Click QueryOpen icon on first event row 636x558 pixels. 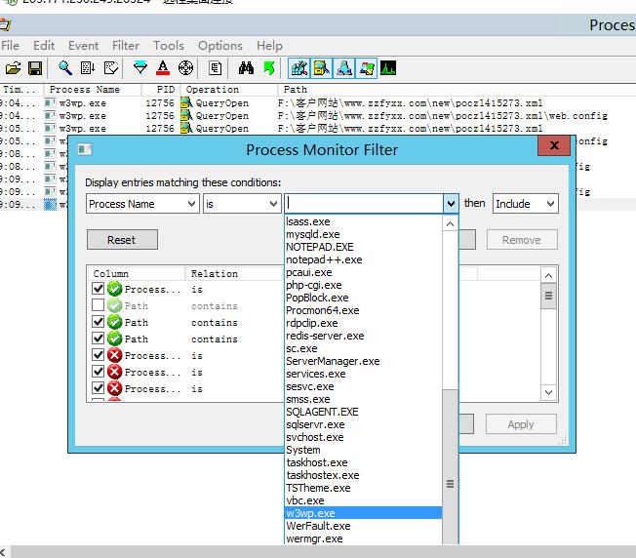(x=186, y=102)
